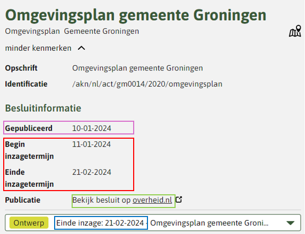Image resolution: width=305 pixels, height=234 pixels.
Task: Click subtitle text 'Gemeente Groningen'
Action: (x=101, y=31)
